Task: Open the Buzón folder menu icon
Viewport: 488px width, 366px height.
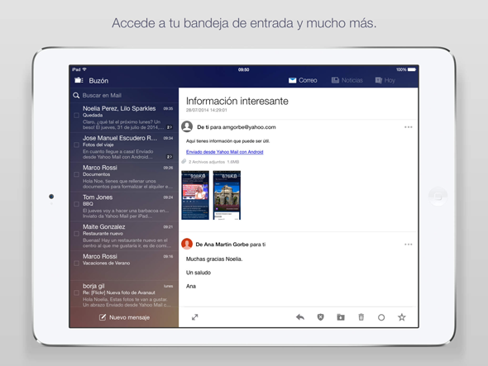Action: (79, 80)
